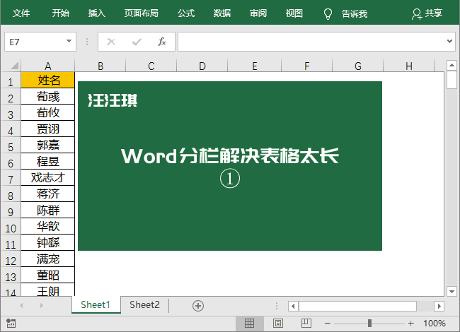Select cell containing 董昭

pos(48,275)
